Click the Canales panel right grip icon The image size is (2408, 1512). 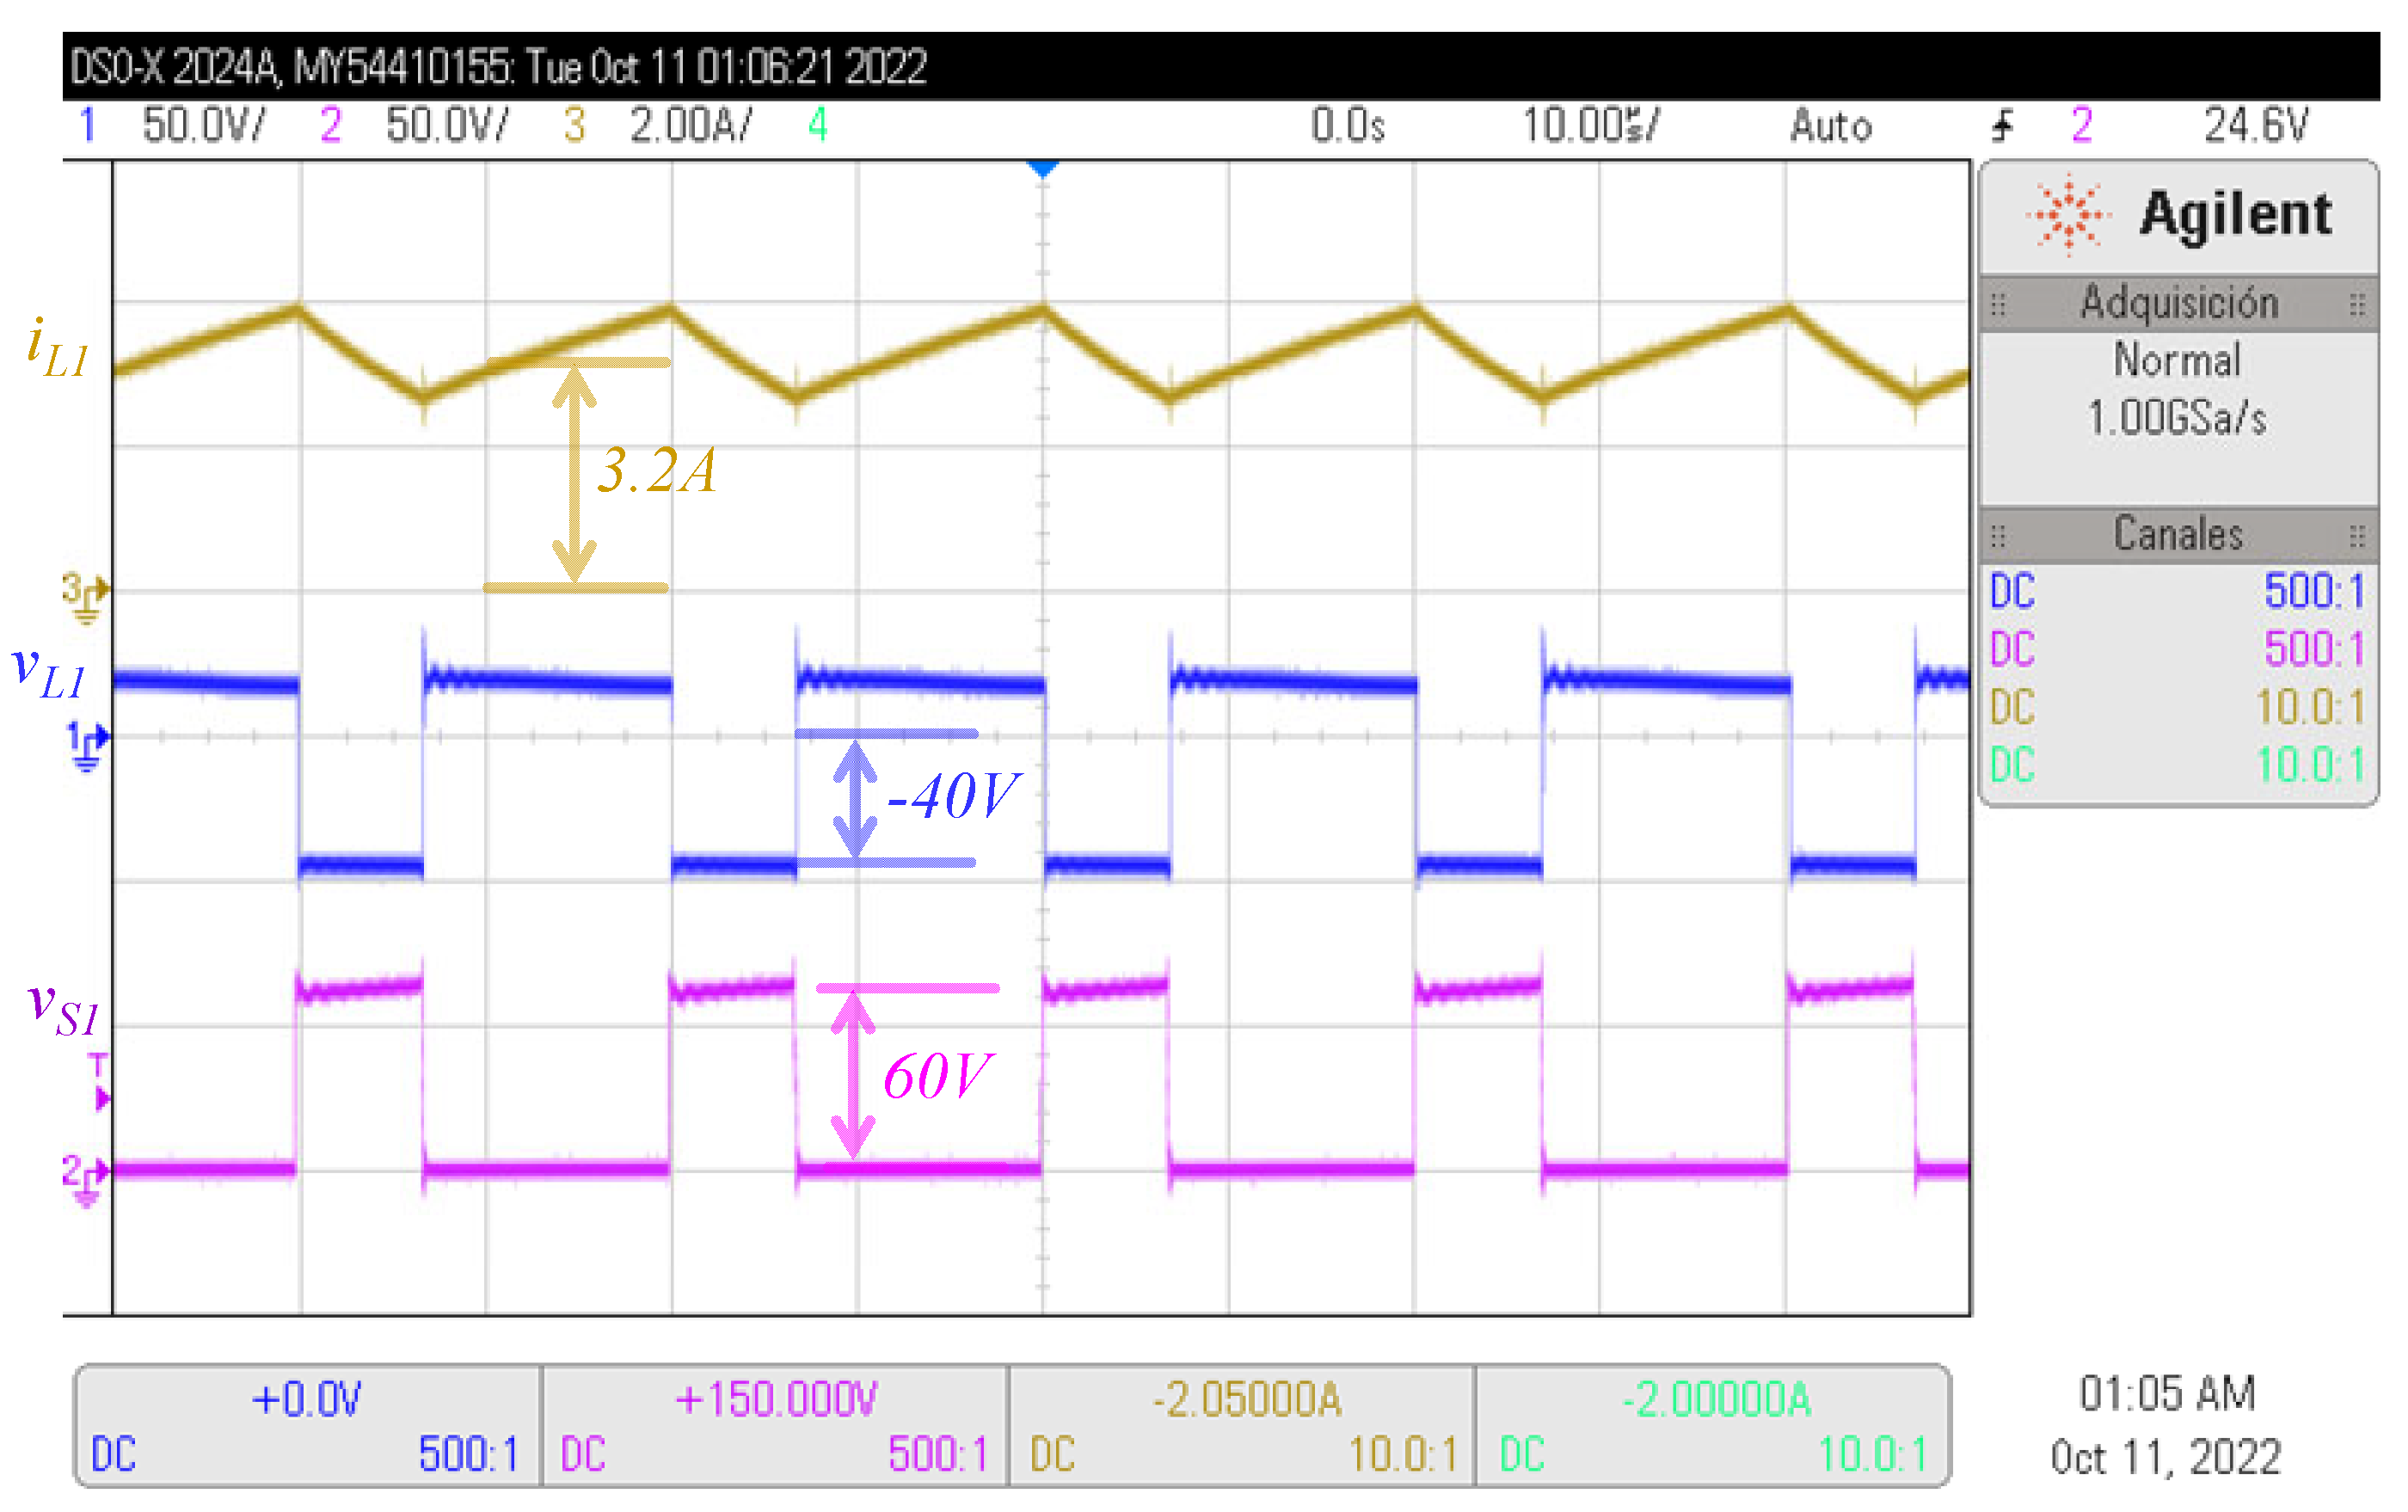pyautogui.click(x=2357, y=537)
